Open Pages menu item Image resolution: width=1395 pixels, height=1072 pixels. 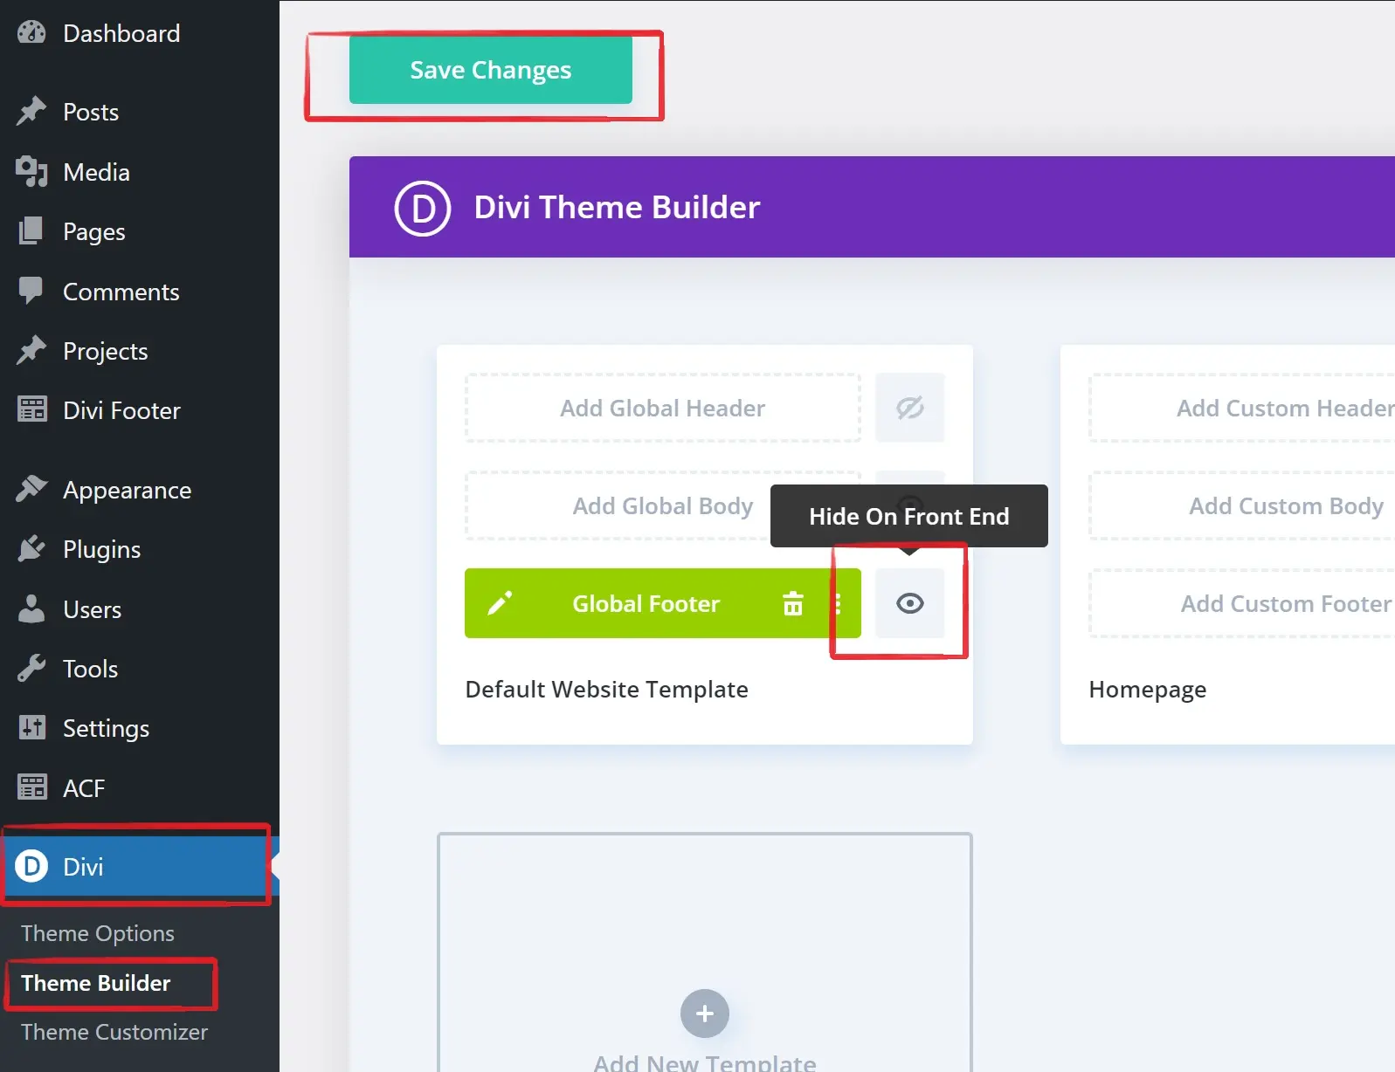click(x=140, y=231)
